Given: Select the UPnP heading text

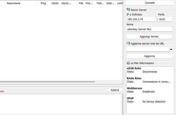Looking at the screenshot, I should (130, 98).
